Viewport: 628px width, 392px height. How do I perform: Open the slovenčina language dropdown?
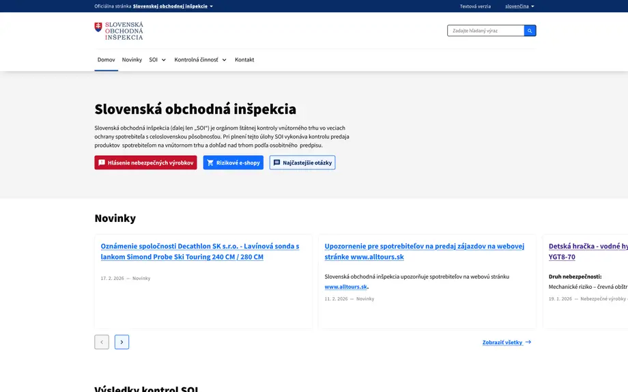tap(519, 6)
